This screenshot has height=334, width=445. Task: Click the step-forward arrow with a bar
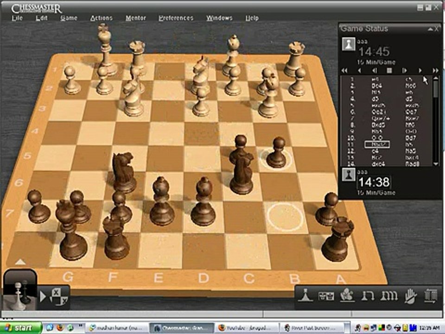tap(405, 71)
